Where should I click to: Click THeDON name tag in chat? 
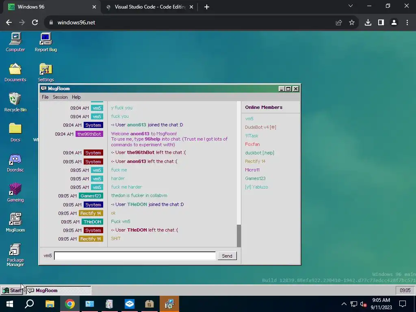point(92,222)
